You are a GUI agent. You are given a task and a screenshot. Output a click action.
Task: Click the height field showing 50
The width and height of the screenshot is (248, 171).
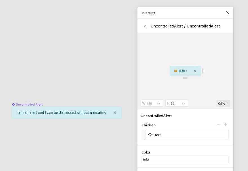177,103
